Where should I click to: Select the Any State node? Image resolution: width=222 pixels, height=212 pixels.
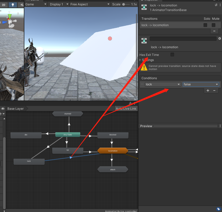(x=68, y=135)
